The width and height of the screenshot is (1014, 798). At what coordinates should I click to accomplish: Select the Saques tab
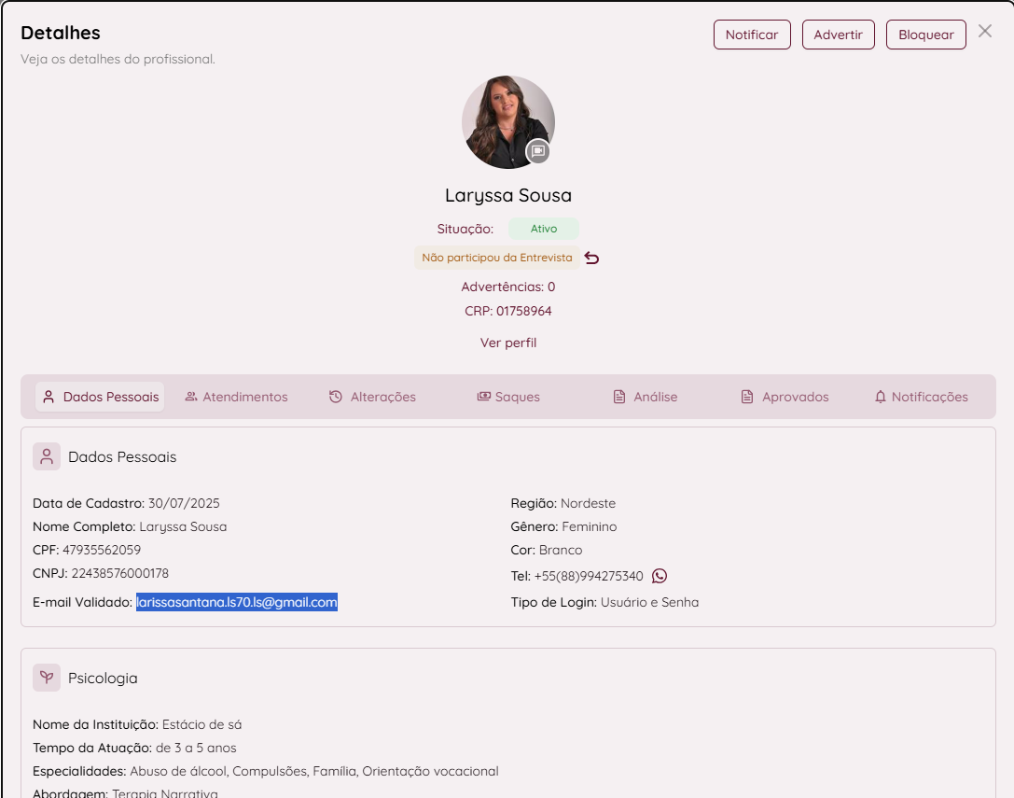point(508,397)
